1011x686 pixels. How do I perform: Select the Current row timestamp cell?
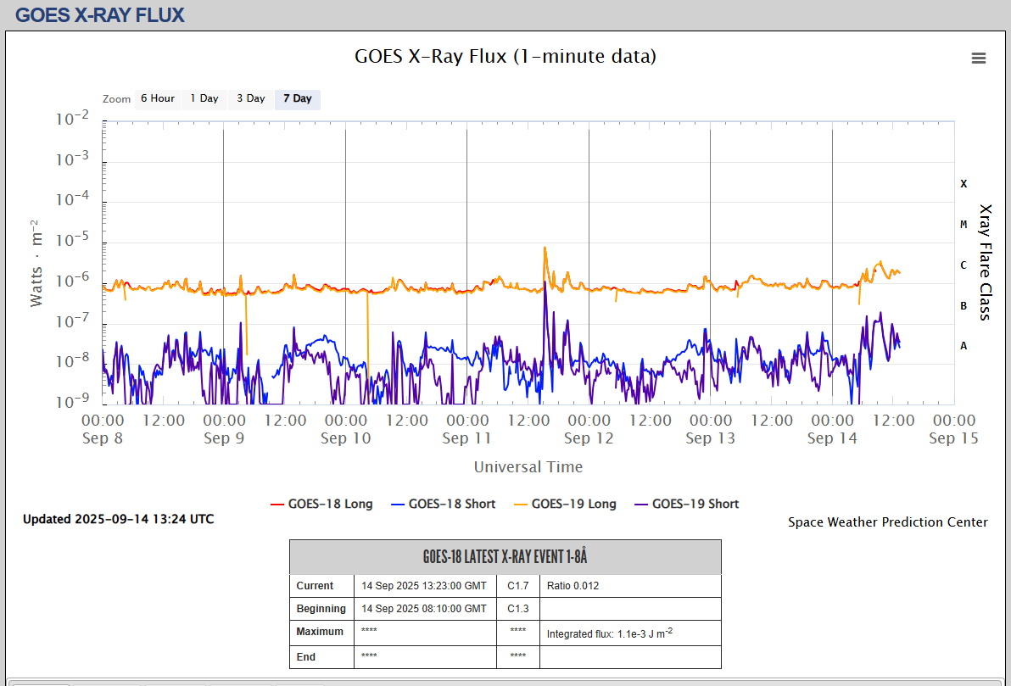pos(424,586)
